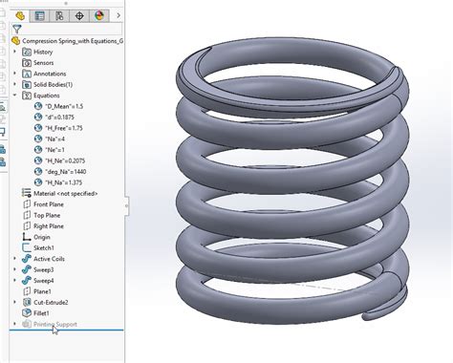Image resolution: width=453 pixels, height=363 pixels.
Task: Select the Origin icon
Action: (x=27, y=237)
